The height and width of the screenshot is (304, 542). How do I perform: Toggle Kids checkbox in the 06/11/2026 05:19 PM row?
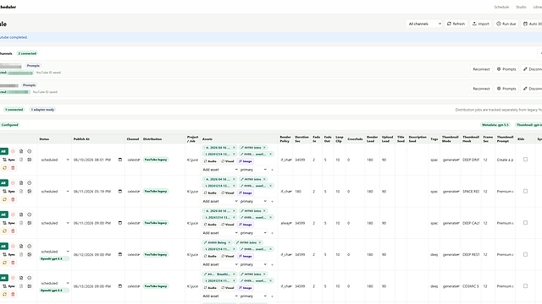point(525,192)
